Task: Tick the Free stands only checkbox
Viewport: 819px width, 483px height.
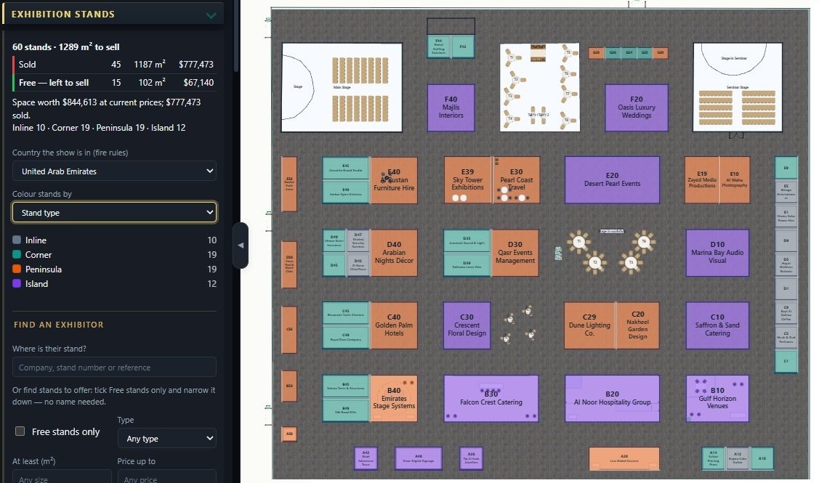Action: pyautogui.click(x=20, y=431)
